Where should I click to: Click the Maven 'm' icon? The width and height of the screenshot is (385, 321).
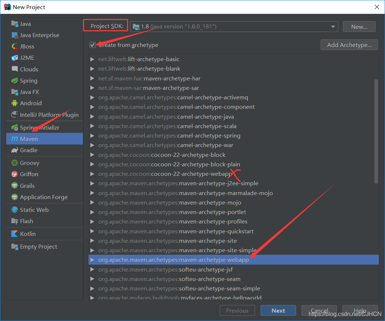[15, 139]
